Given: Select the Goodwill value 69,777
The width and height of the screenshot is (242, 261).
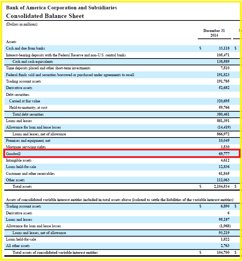Looking at the screenshot, I should (x=224, y=154).
